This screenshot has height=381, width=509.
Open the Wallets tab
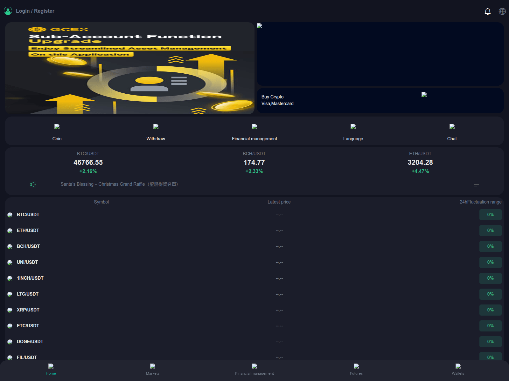point(458,369)
